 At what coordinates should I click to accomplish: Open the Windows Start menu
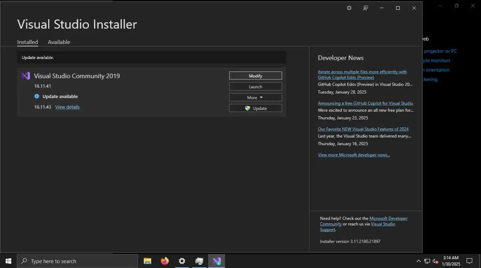pyautogui.click(x=8, y=261)
